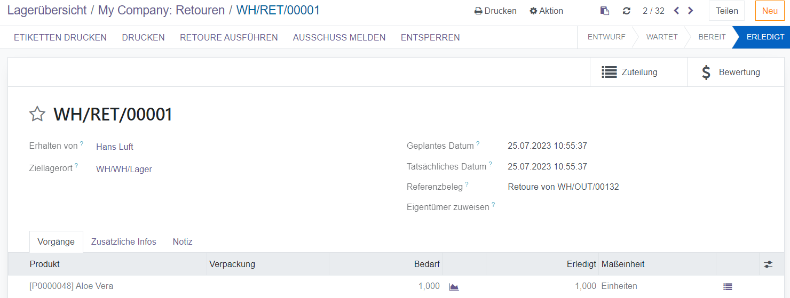Open Bewertung valuation smart button
The height and width of the screenshot is (298, 790).
[x=730, y=72]
